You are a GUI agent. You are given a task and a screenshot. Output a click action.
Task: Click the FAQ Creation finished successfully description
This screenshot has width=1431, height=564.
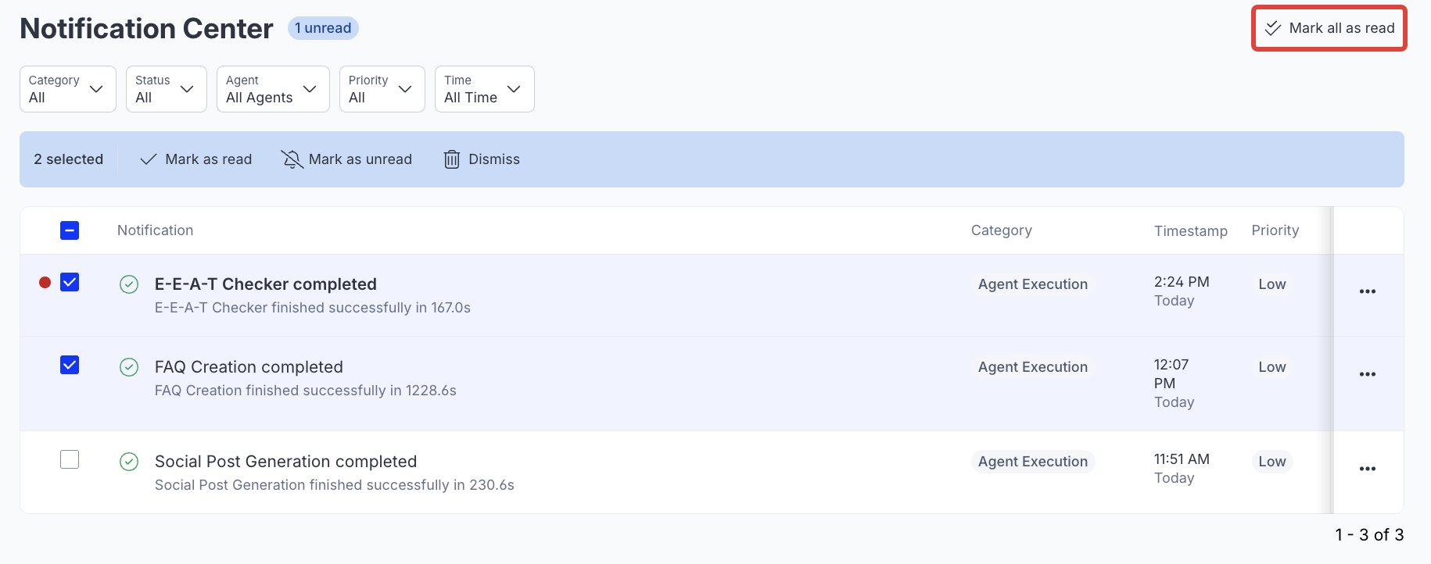pyautogui.click(x=306, y=391)
